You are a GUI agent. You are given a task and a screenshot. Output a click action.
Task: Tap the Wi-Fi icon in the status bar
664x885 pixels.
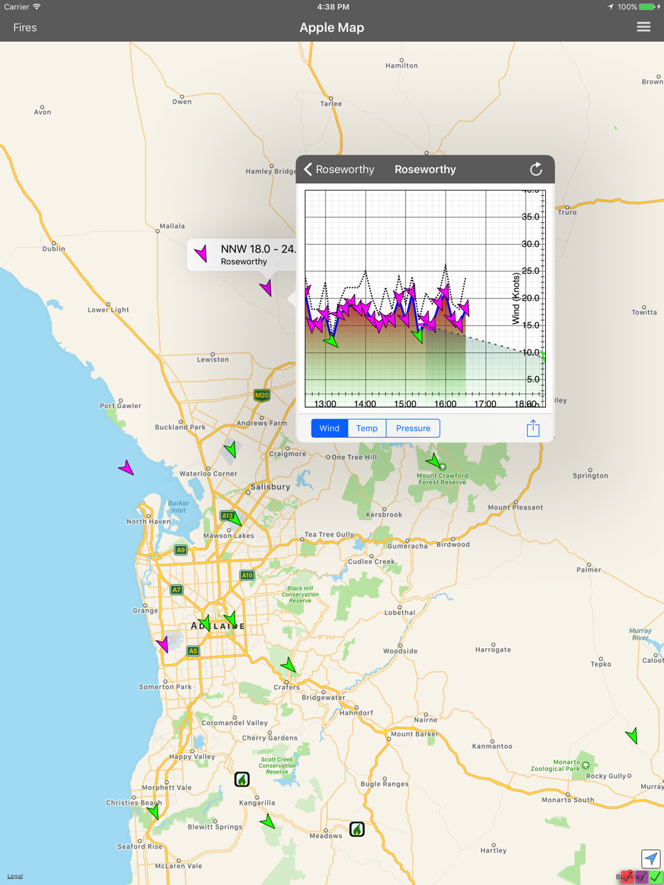(37, 7)
